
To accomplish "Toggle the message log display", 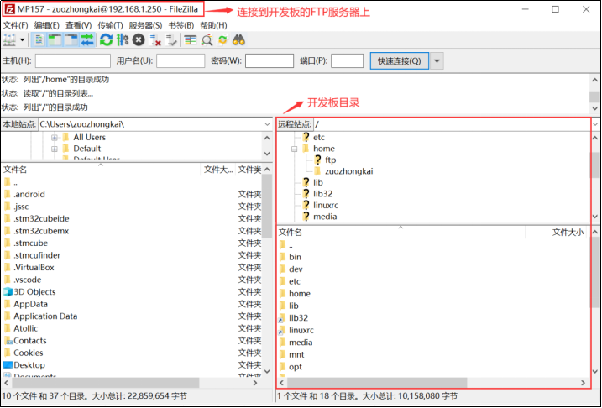I will coord(39,40).
